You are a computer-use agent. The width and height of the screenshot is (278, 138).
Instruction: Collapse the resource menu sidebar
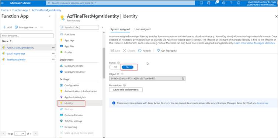[x=102, y=27]
